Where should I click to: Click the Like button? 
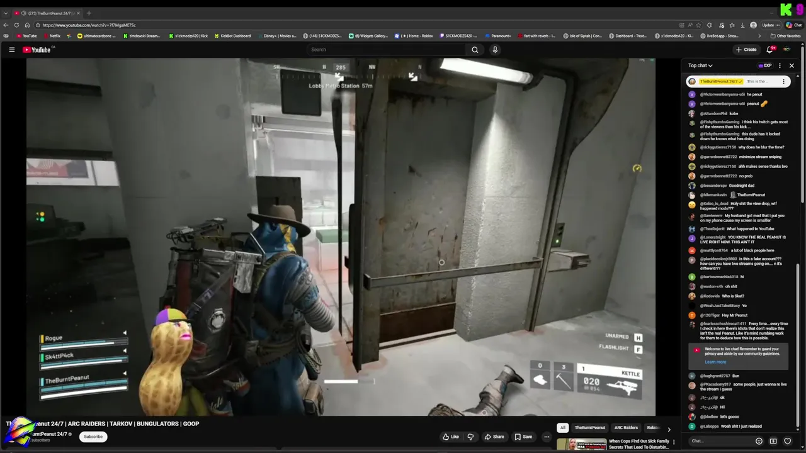pos(450,437)
